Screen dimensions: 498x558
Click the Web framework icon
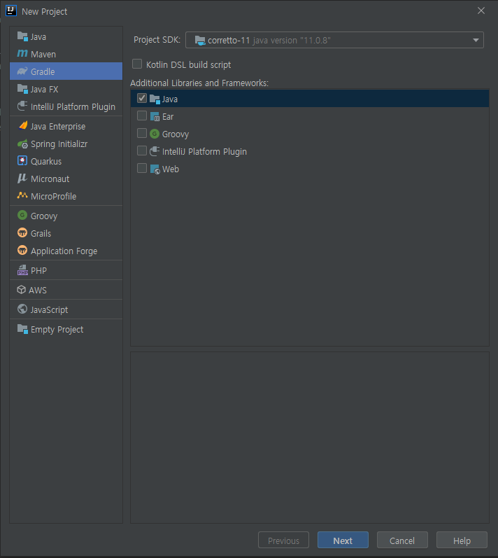[155, 169]
